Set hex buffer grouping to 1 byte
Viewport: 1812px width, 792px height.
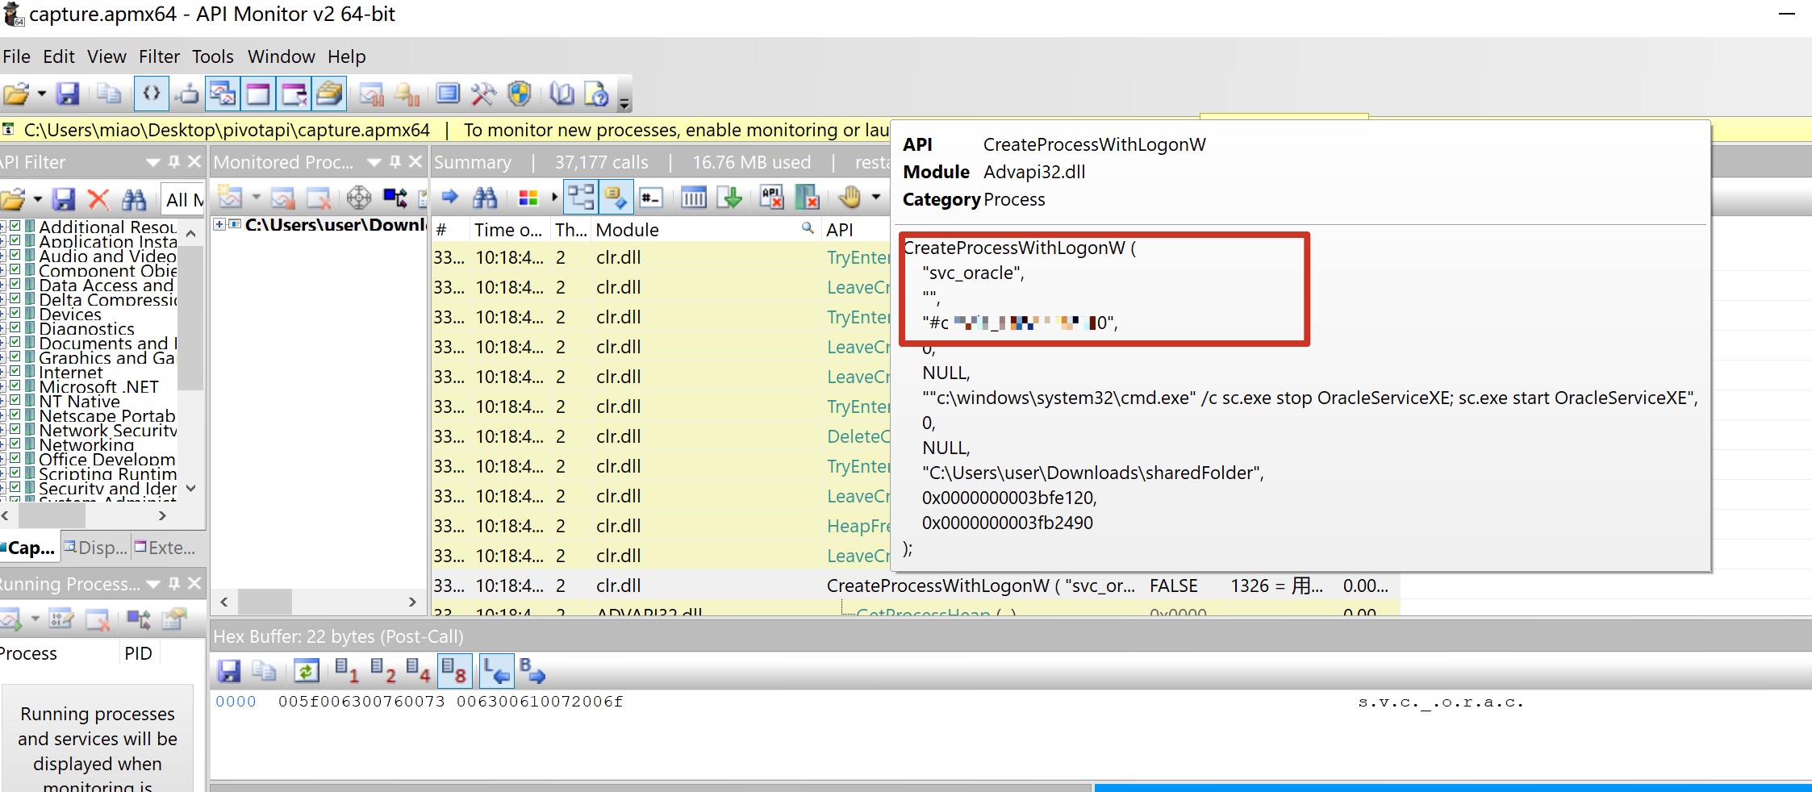[346, 671]
